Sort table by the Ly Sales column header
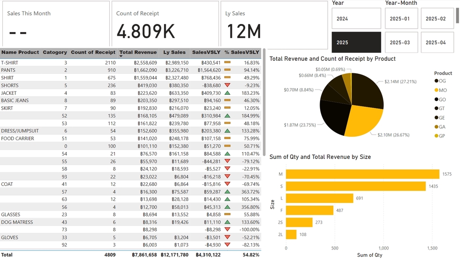 (x=174, y=52)
